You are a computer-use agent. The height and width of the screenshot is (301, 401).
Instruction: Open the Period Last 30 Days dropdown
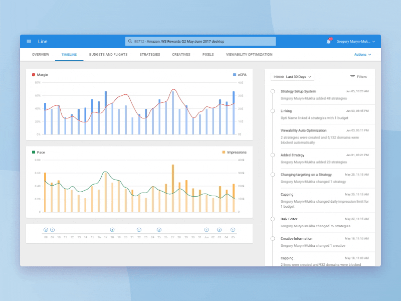point(292,77)
